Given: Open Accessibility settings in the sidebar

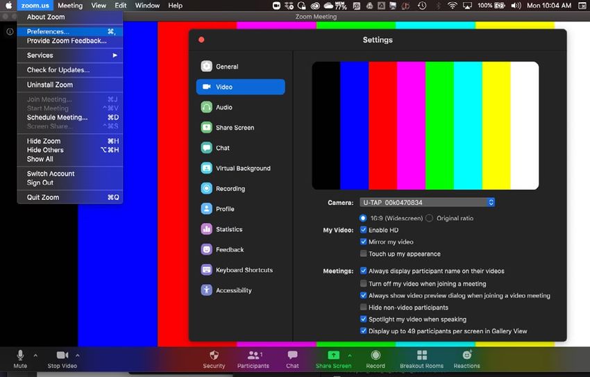Looking at the screenshot, I should click(x=226, y=290).
